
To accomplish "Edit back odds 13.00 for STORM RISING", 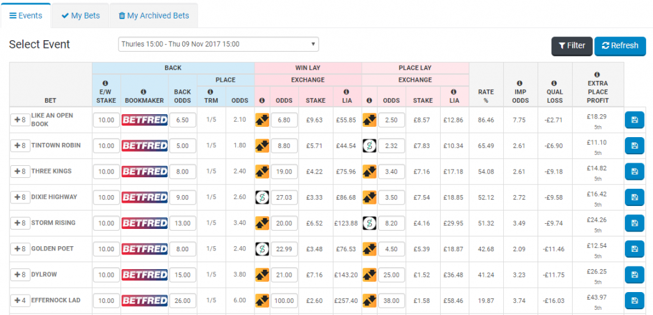I will tap(182, 223).
